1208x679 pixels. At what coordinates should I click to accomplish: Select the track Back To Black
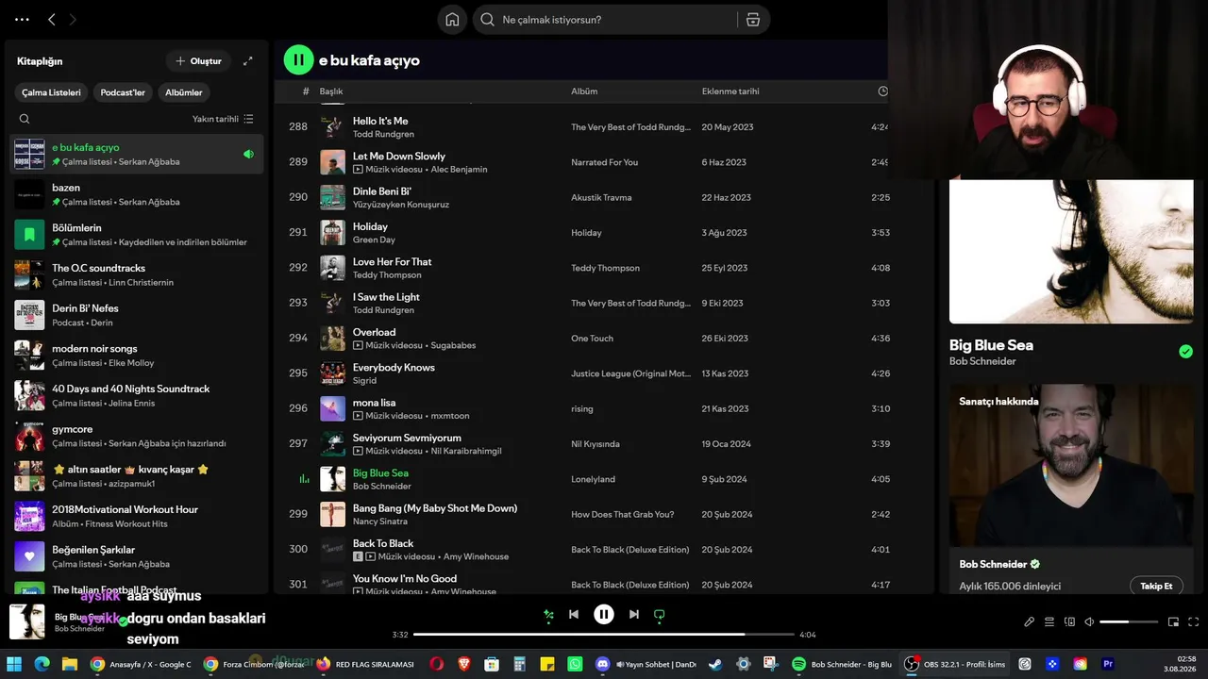pyautogui.click(x=383, y=543)
